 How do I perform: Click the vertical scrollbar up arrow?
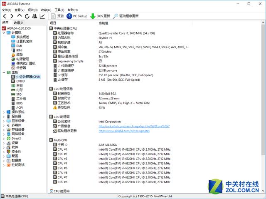[263, 22]
